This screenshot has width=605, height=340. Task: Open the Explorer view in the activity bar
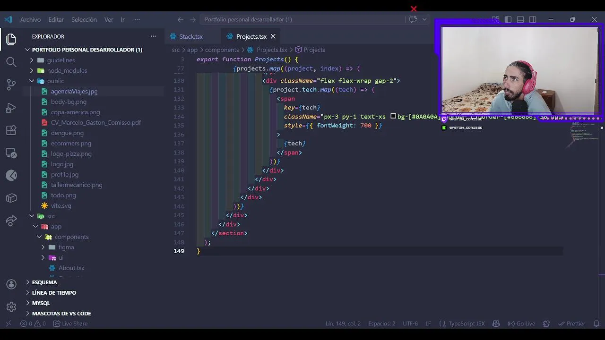(11, 39)
